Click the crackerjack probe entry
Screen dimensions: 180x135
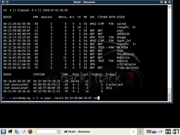[114, 85]
